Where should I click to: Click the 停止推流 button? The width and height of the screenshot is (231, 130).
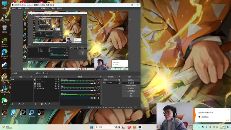[131, 83]
